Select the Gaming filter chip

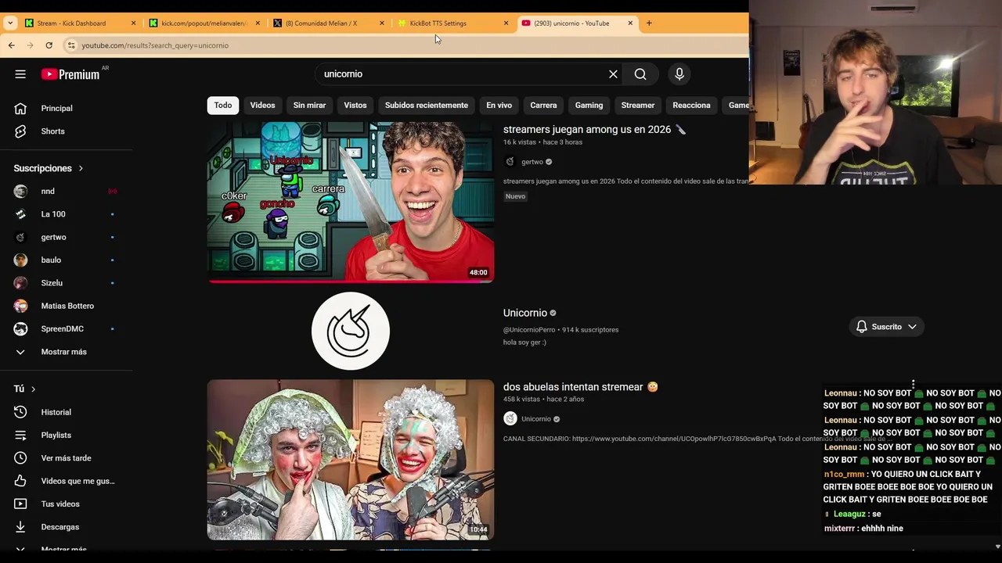pyautogui.click(x=589, y=106)
